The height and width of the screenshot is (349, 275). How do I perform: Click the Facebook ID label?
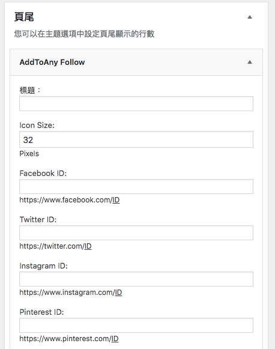coord(43,174)
